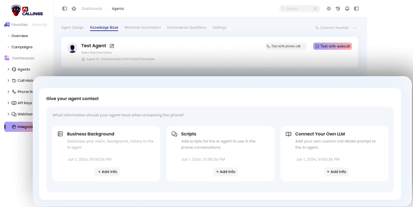
Task: Click the Webhooks icon in sidebar
Action: pos(14,114)
